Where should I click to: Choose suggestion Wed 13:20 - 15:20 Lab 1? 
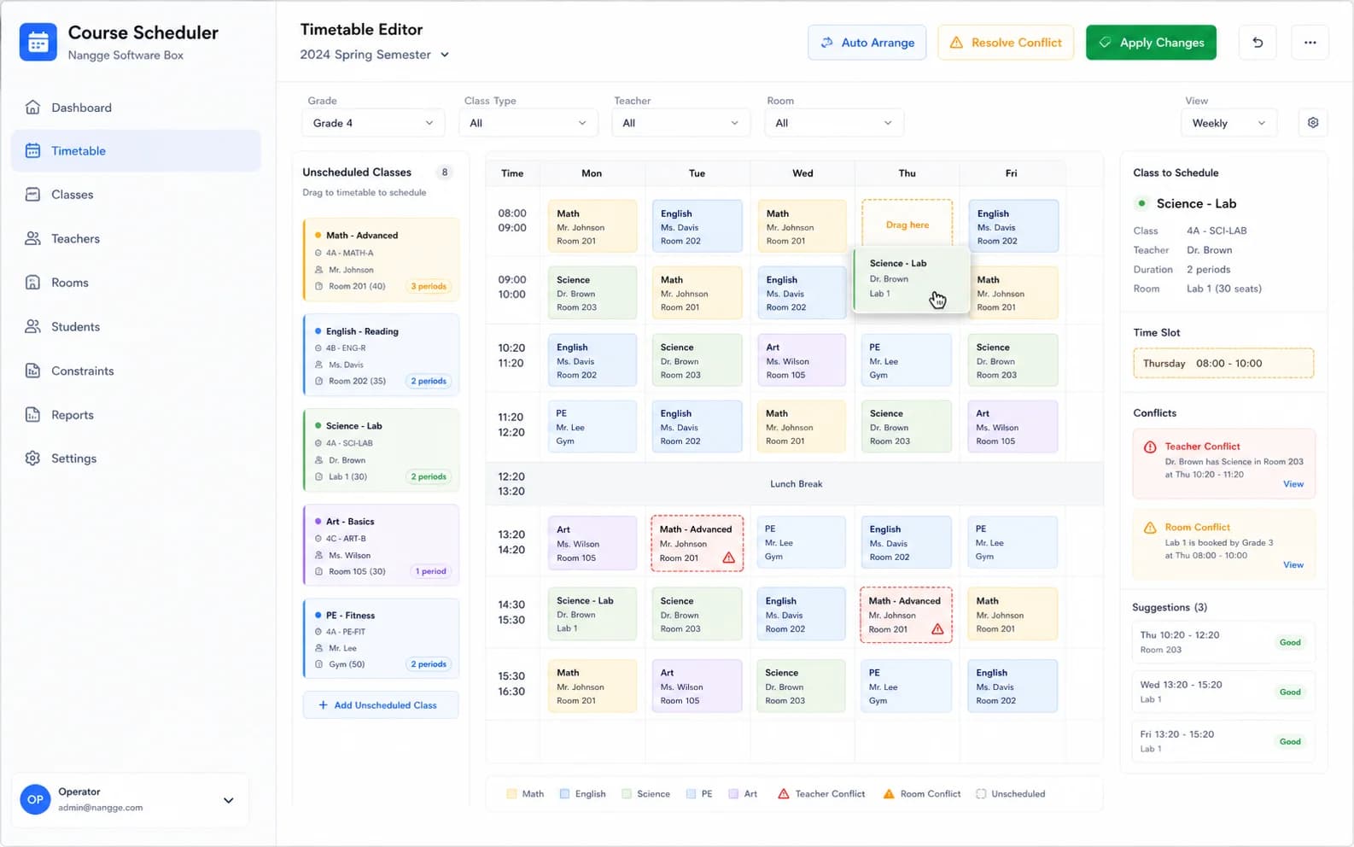point(1223,692)
